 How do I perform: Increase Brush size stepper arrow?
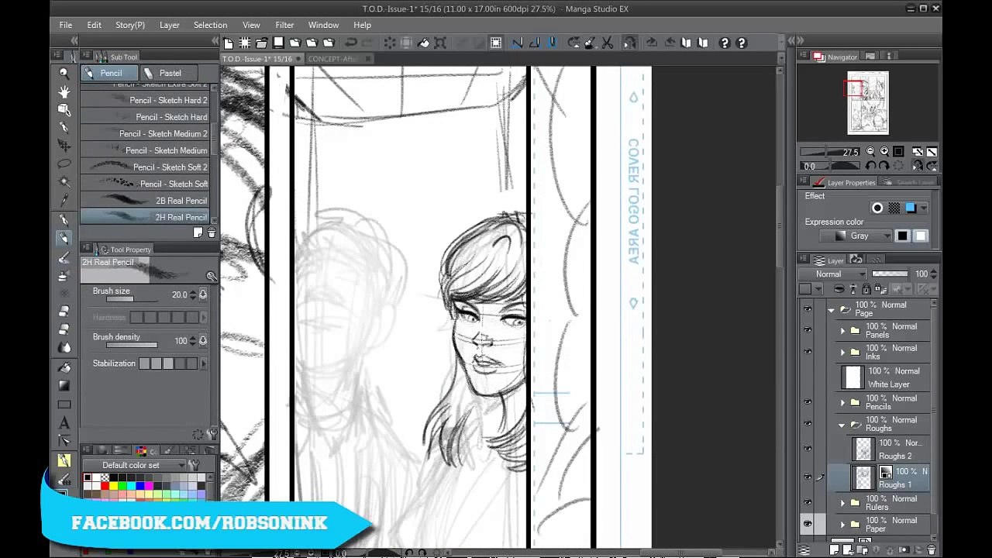193,292
